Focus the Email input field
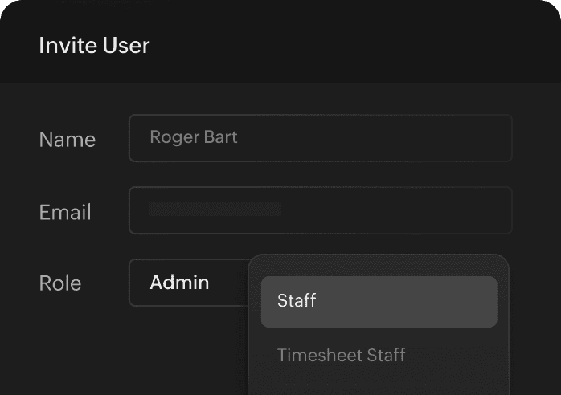Viewport: 561px width, 395px height. tap(320, 210)
